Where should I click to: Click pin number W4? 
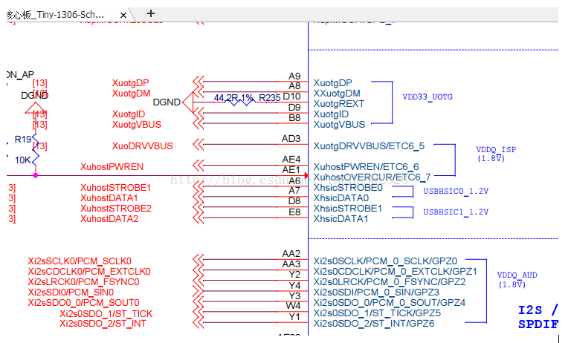point(293,306)
